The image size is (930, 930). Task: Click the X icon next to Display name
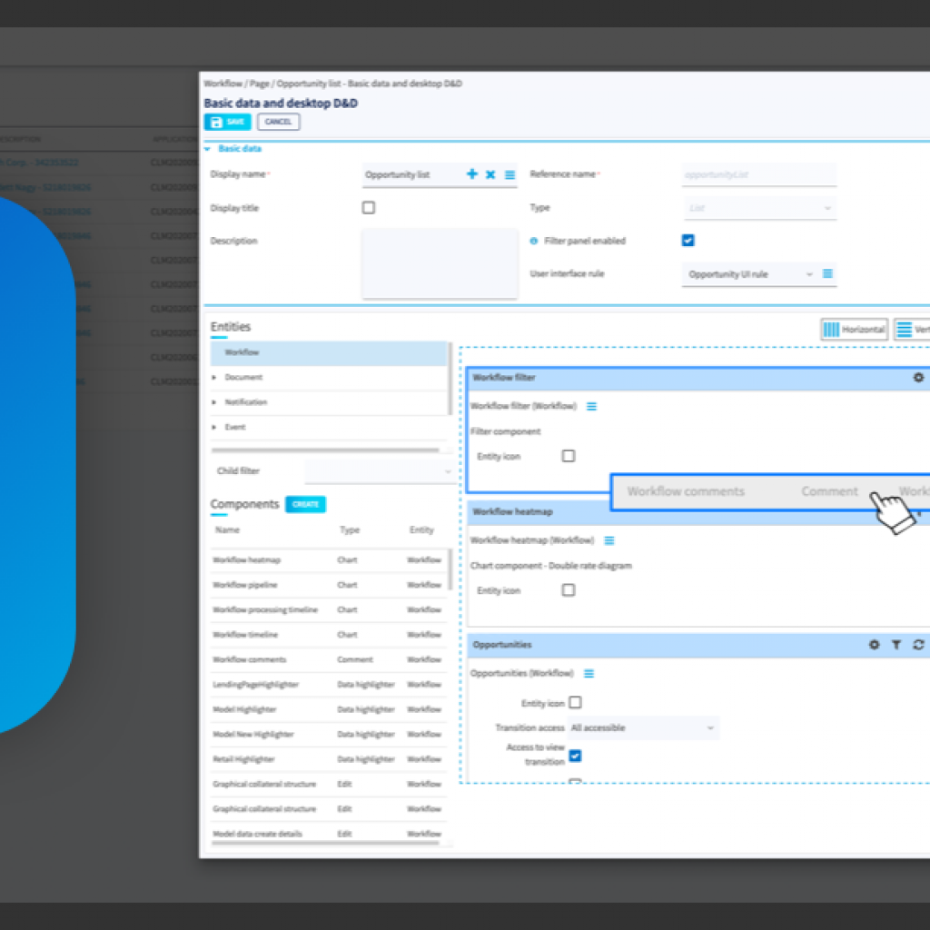[490, 174]
